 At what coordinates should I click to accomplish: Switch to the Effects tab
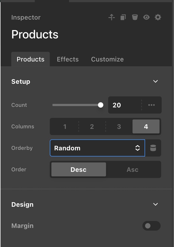[68, 59]
